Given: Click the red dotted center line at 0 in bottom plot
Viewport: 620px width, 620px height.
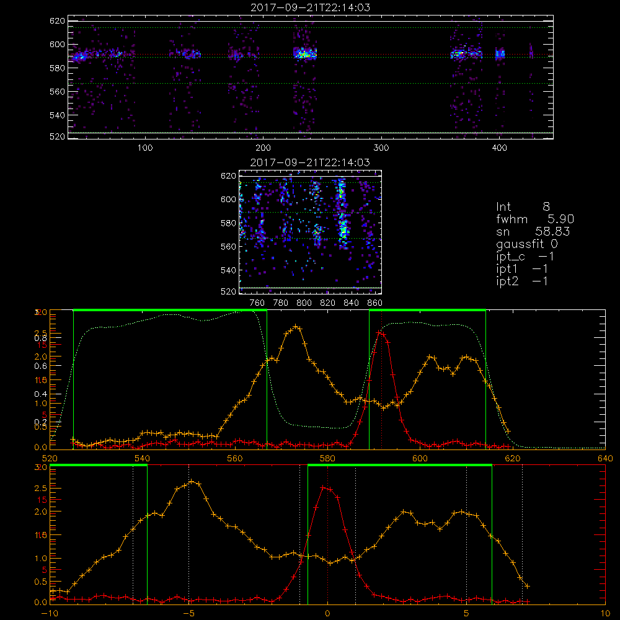Looking at the screenshot, I should [x=327, y=536].
